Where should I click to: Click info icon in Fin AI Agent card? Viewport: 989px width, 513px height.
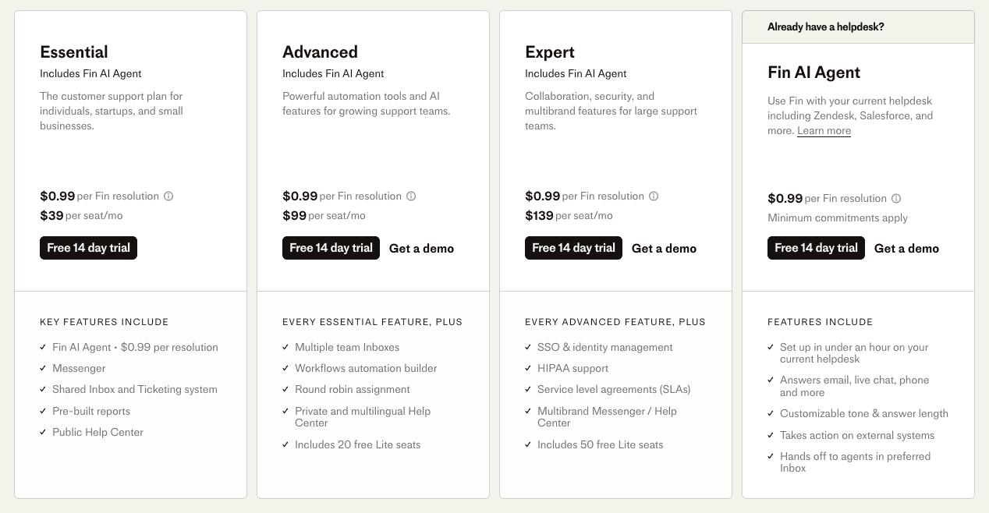896,199
